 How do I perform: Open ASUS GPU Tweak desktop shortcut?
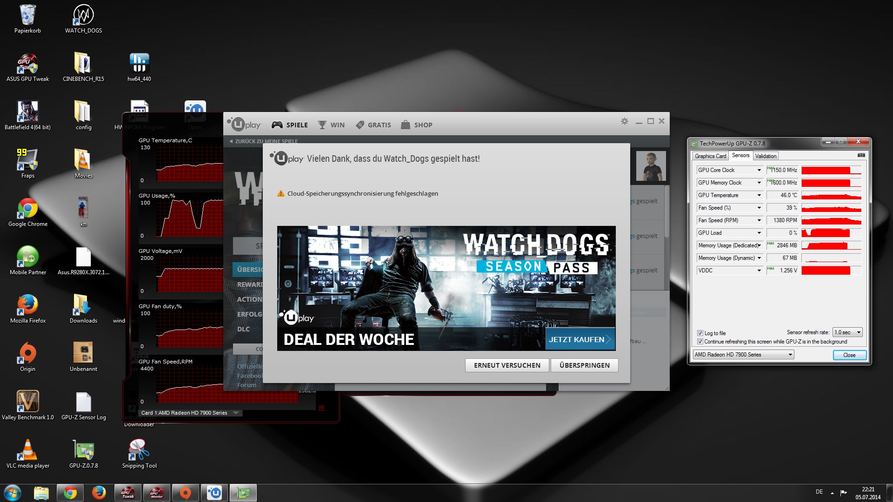click(x=27, y=63)
